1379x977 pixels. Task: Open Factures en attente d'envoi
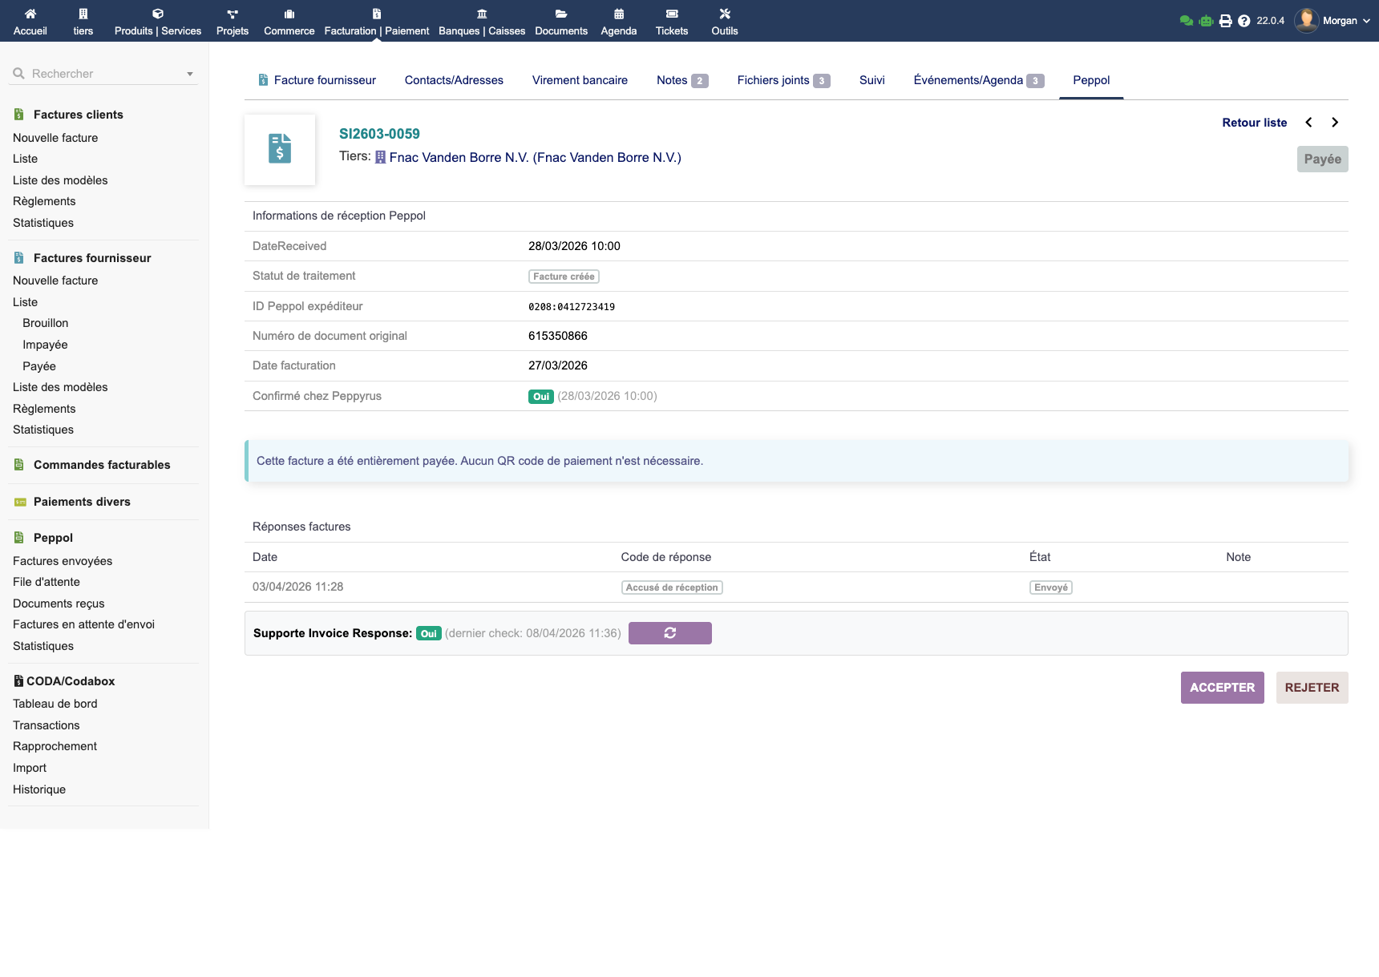tap(83, 624)
